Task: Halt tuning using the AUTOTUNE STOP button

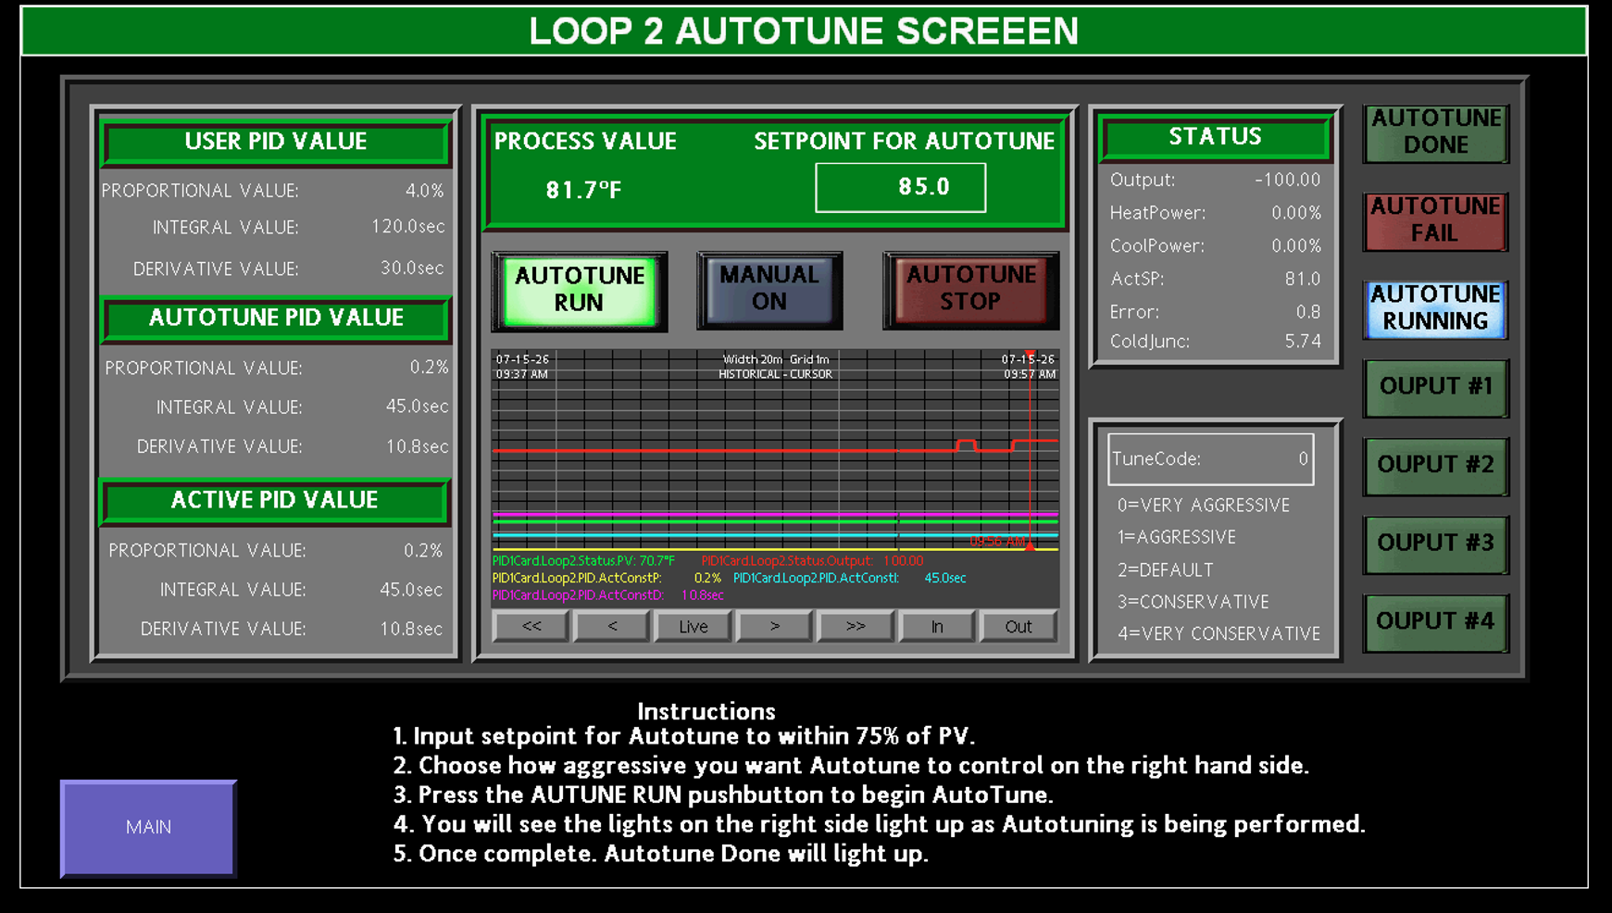Action: [970, 289]
